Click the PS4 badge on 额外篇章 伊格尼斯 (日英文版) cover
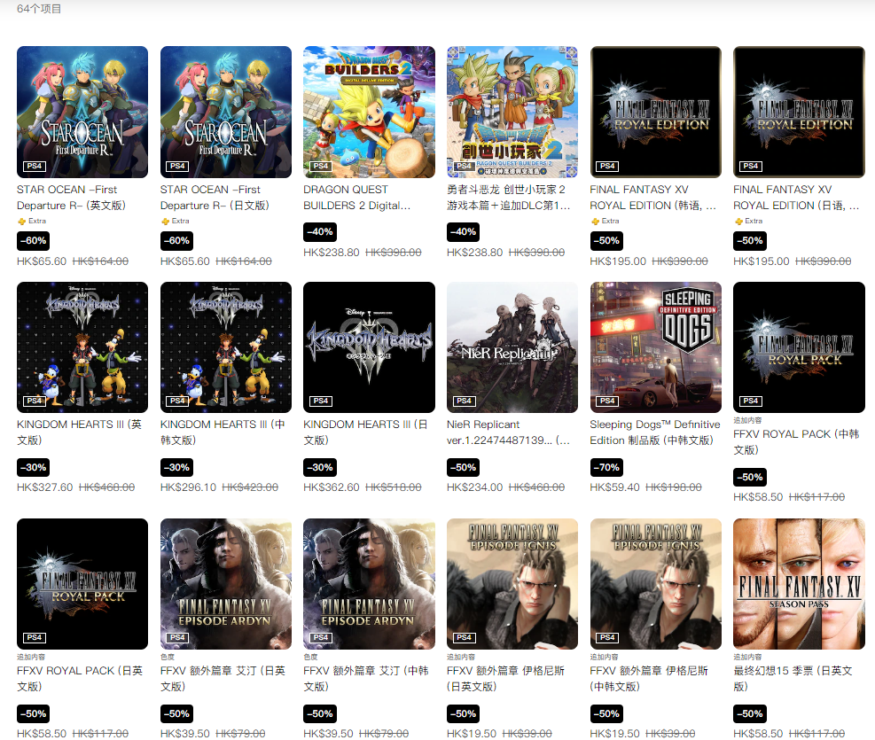This screenshot has width=875, height=740. [464, 637]
